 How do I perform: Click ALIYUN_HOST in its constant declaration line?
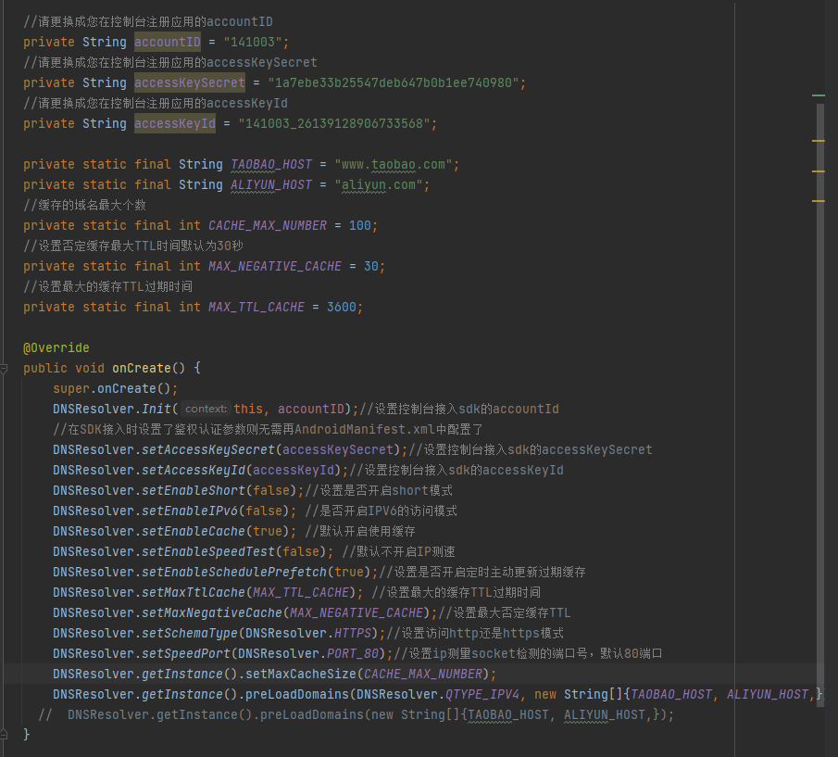coord(271,184)
